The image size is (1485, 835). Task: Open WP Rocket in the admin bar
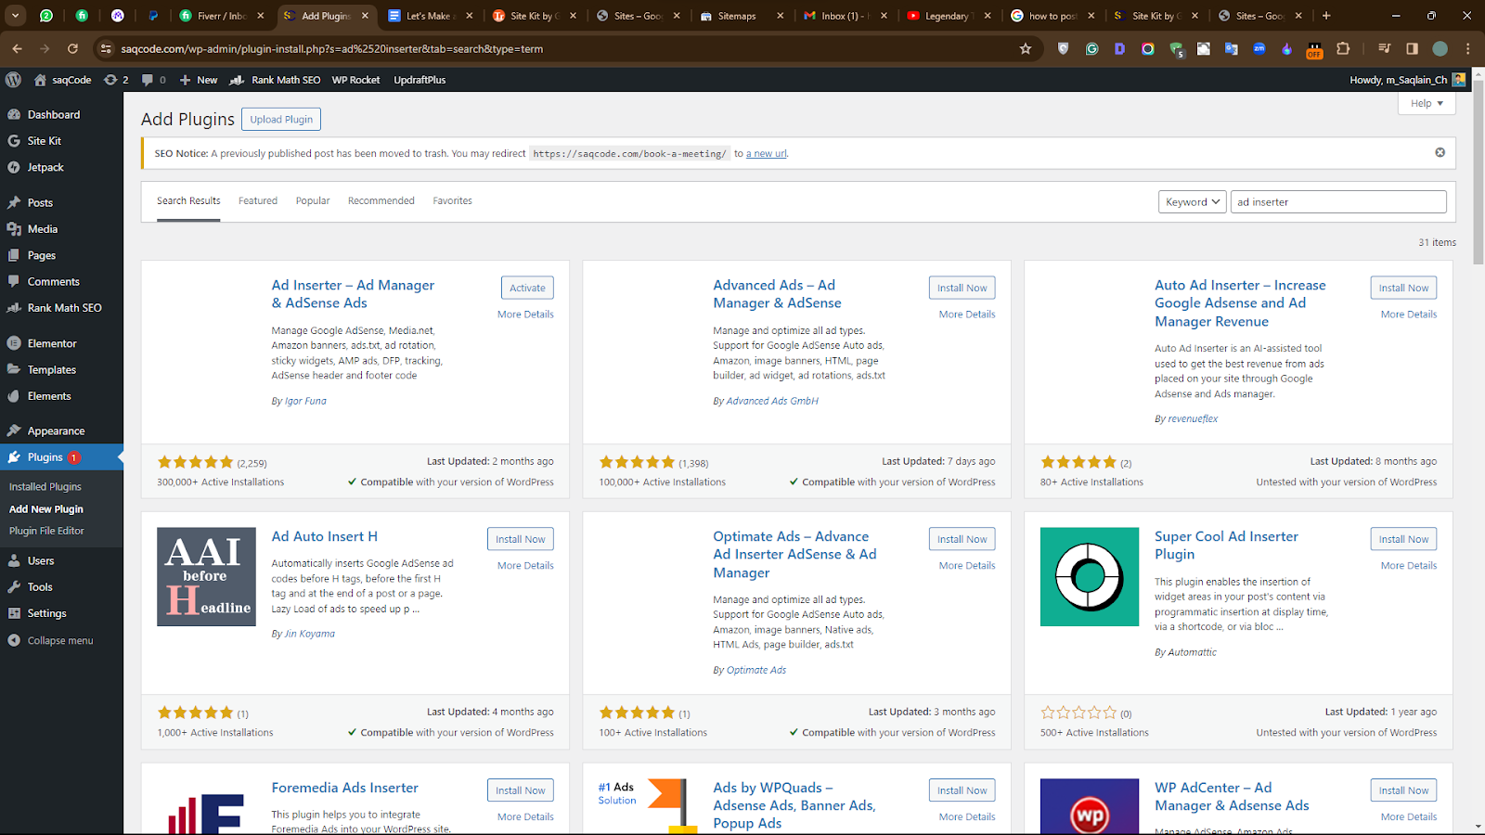click(x=355, y=80)
